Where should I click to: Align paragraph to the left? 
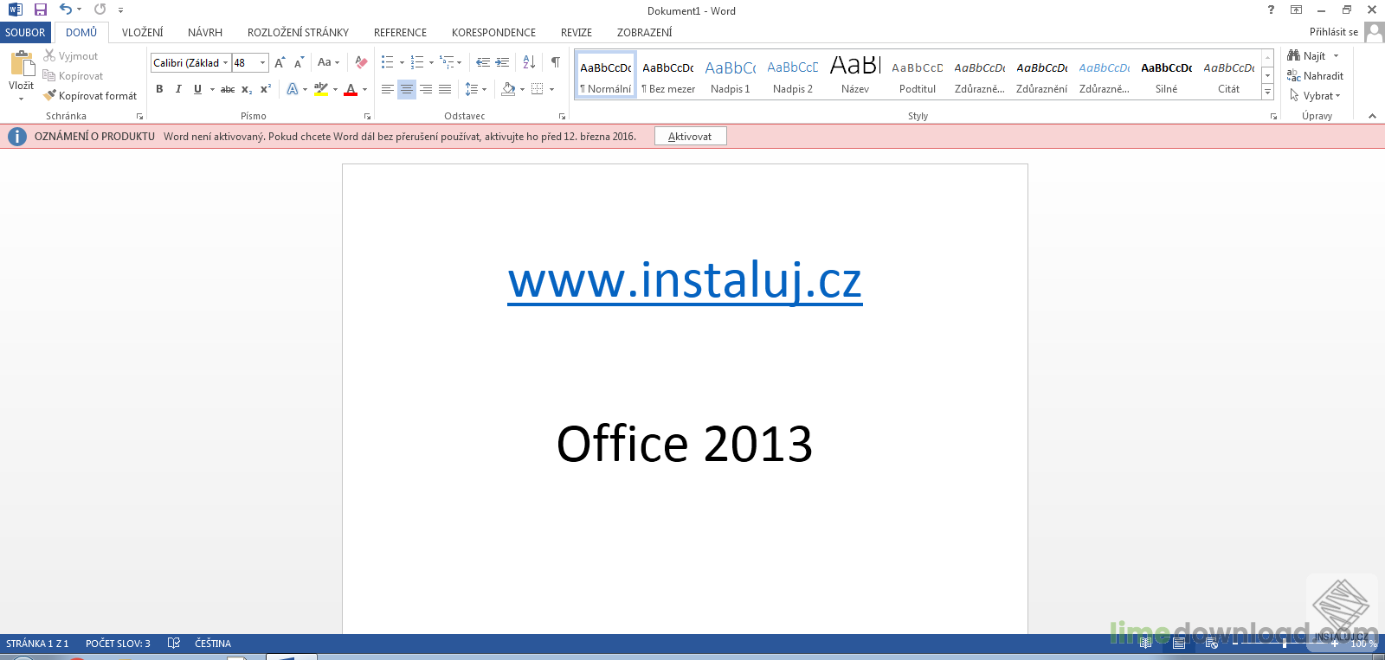pyautogui.click(x=387, y=89)
